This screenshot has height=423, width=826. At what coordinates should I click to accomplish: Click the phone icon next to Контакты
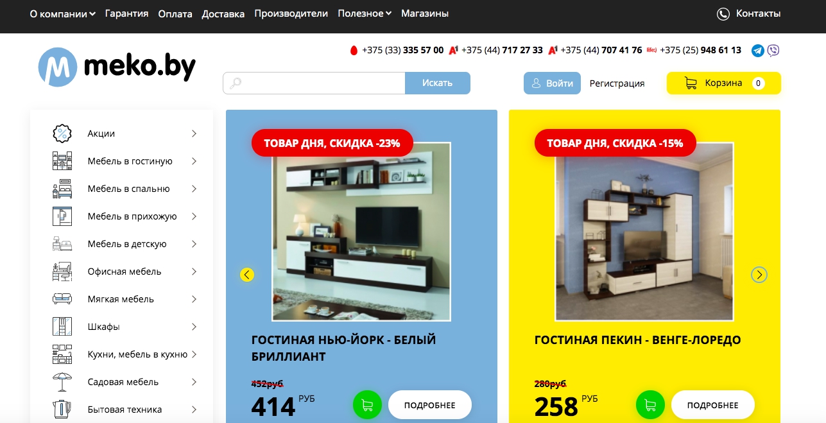(x=723, y=13)
